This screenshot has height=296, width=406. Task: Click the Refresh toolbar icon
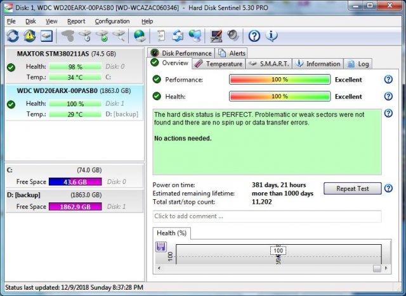click(x=13, y=36)
